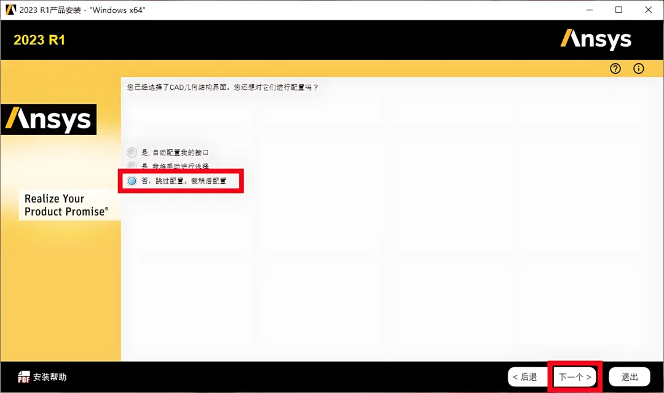Select '否, 跳过配置' radio option
The height and width of the screenshot is (393, 664).
click(132, 181)
